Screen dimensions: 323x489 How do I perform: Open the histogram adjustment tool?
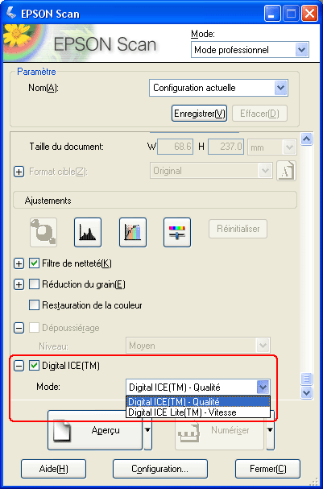88,232
